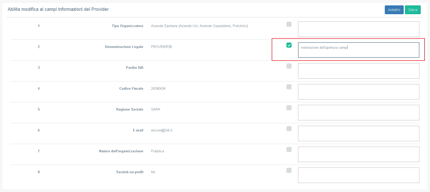Toggle the E-mail field checkbox
This screenshot has height=192, width=430.
(x=289, y=129)
